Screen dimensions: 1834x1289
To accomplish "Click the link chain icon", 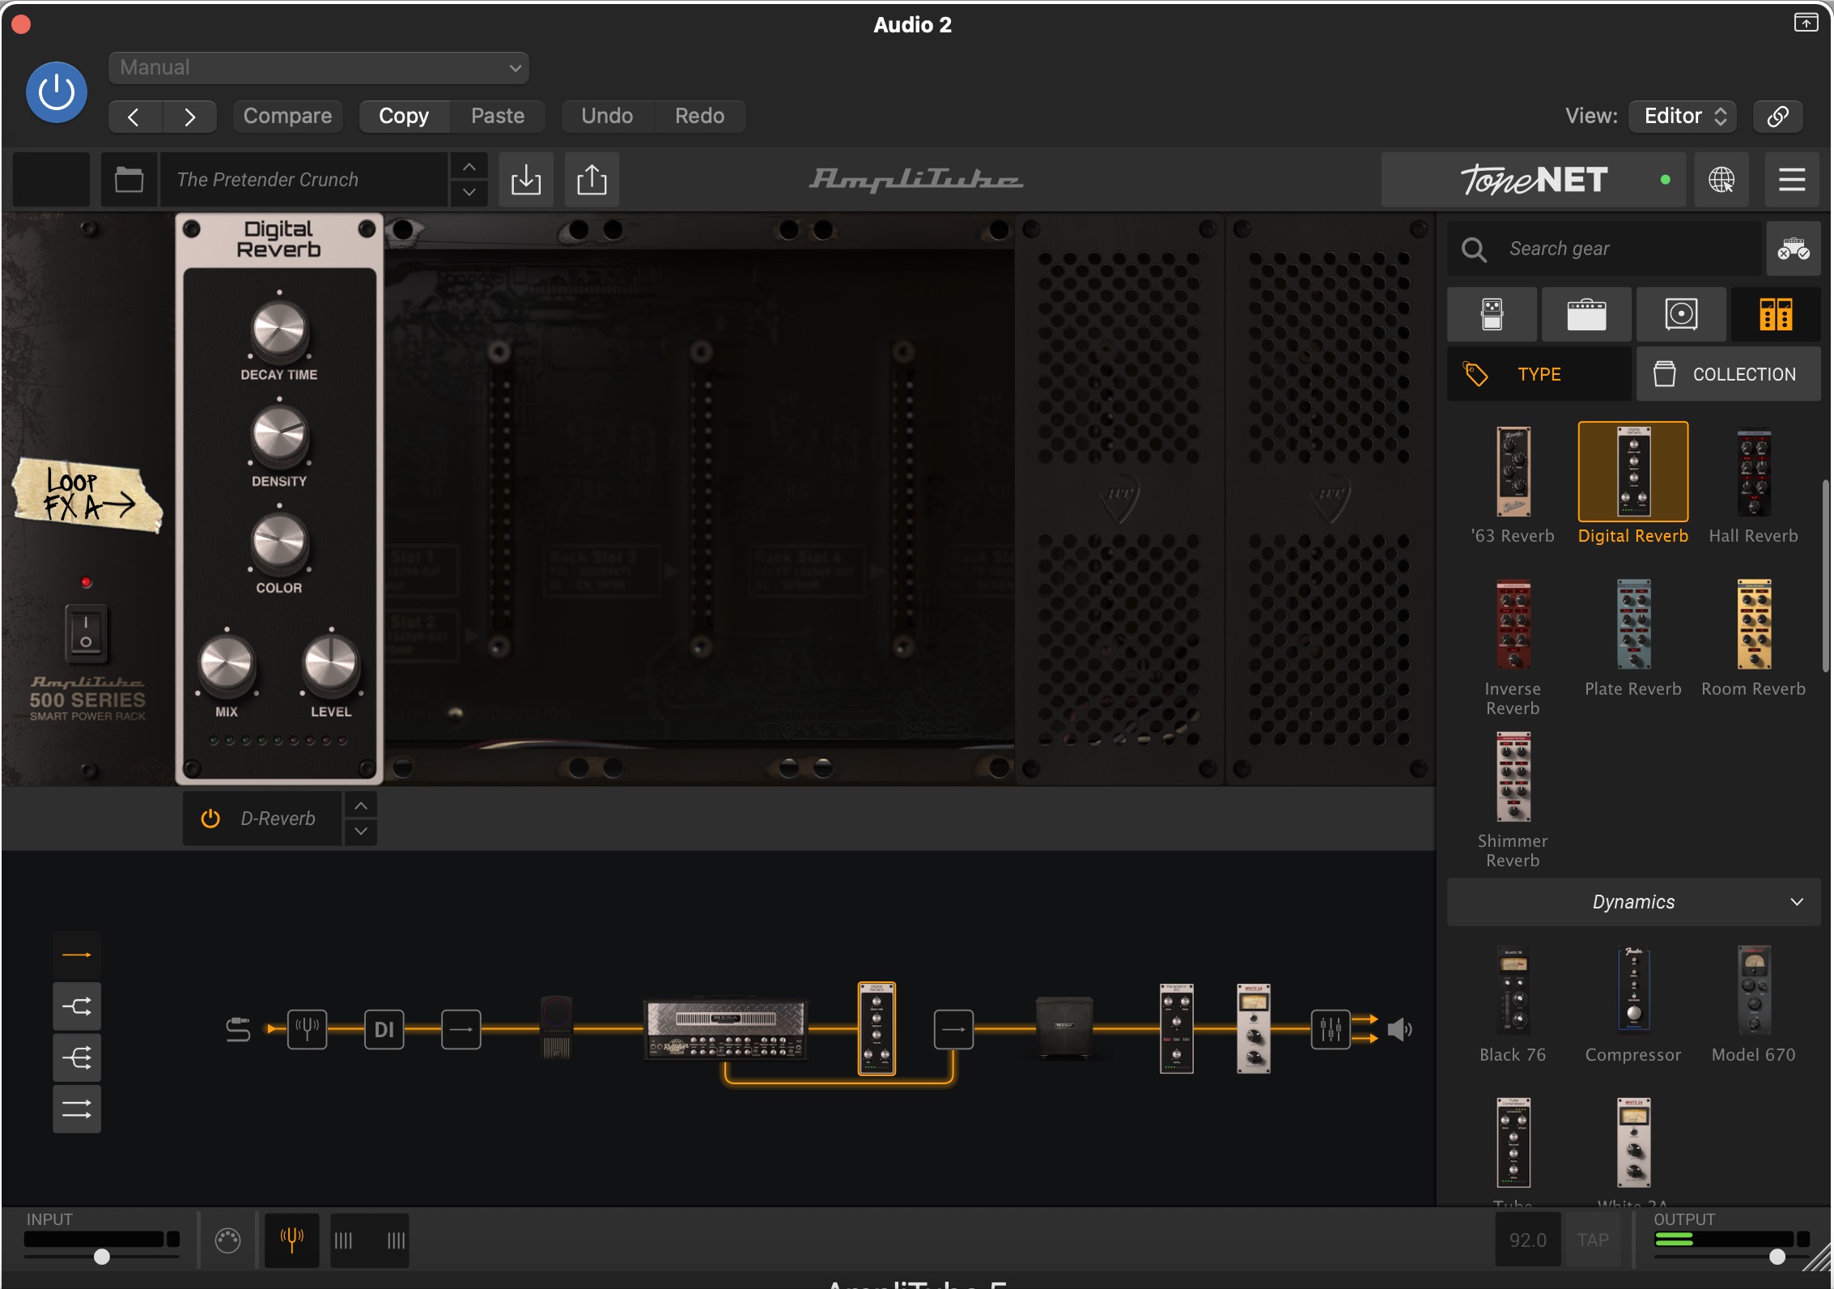I will click(x=1777, y=116).
